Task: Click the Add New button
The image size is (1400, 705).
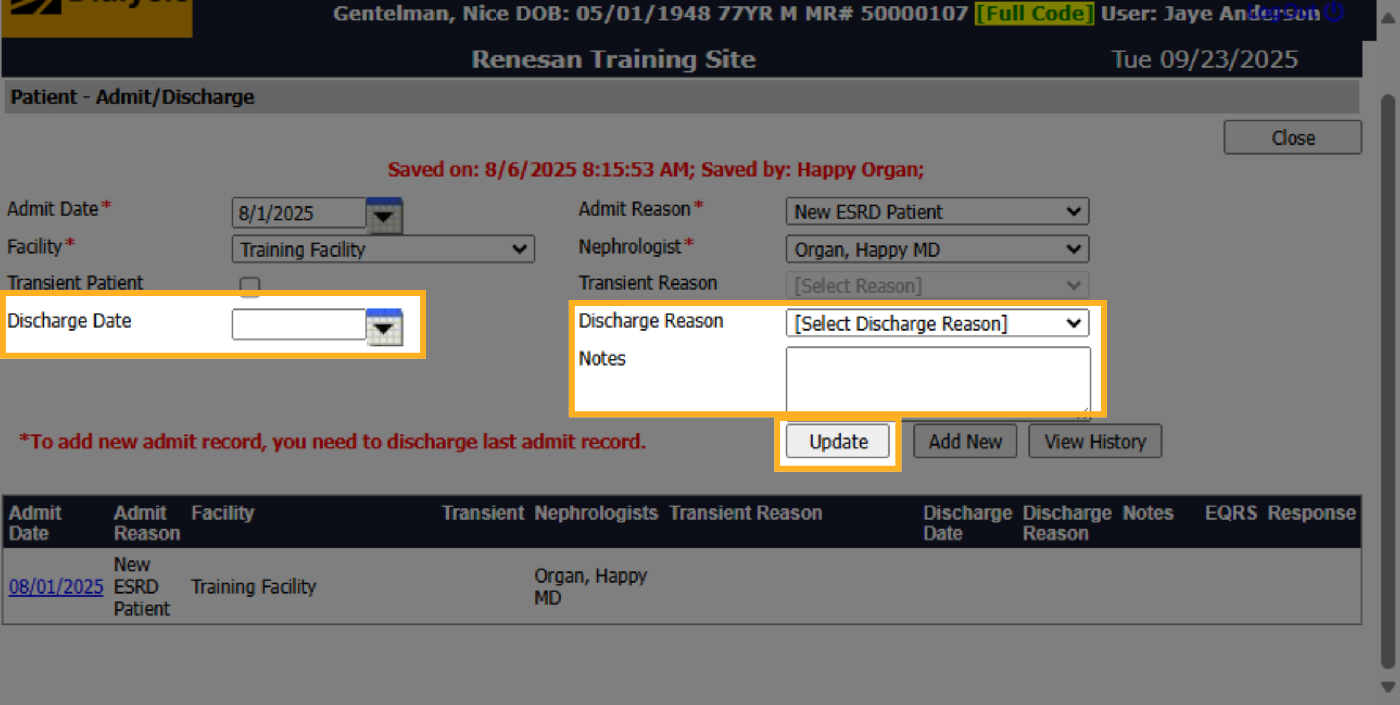Action: coord(965,441)
